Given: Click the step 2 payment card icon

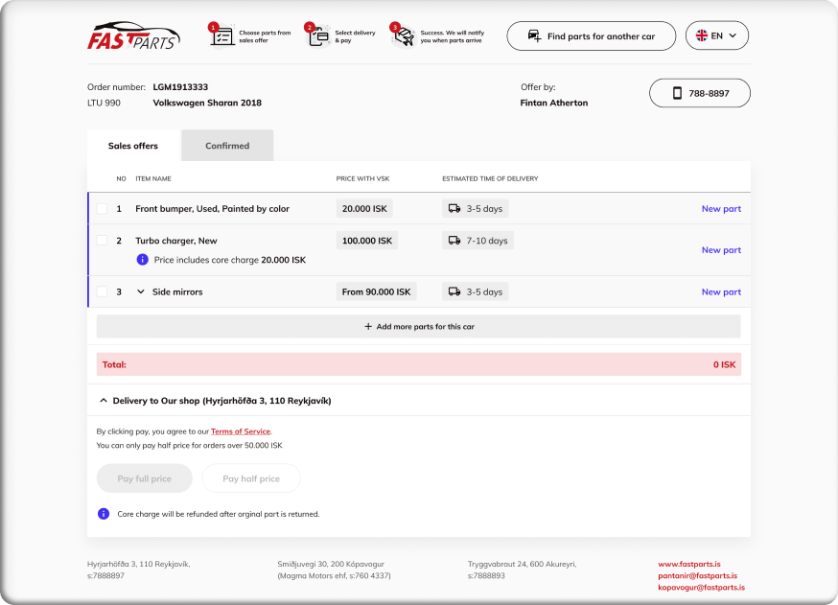Looking at the screenshot, I should [316, 36].
